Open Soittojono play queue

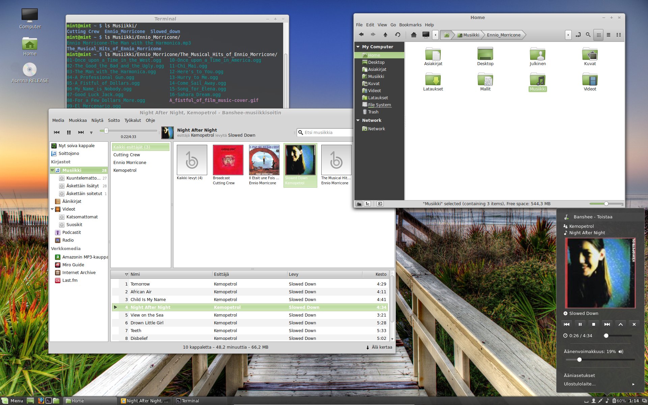pyautogui.click(x=79, y=153)
